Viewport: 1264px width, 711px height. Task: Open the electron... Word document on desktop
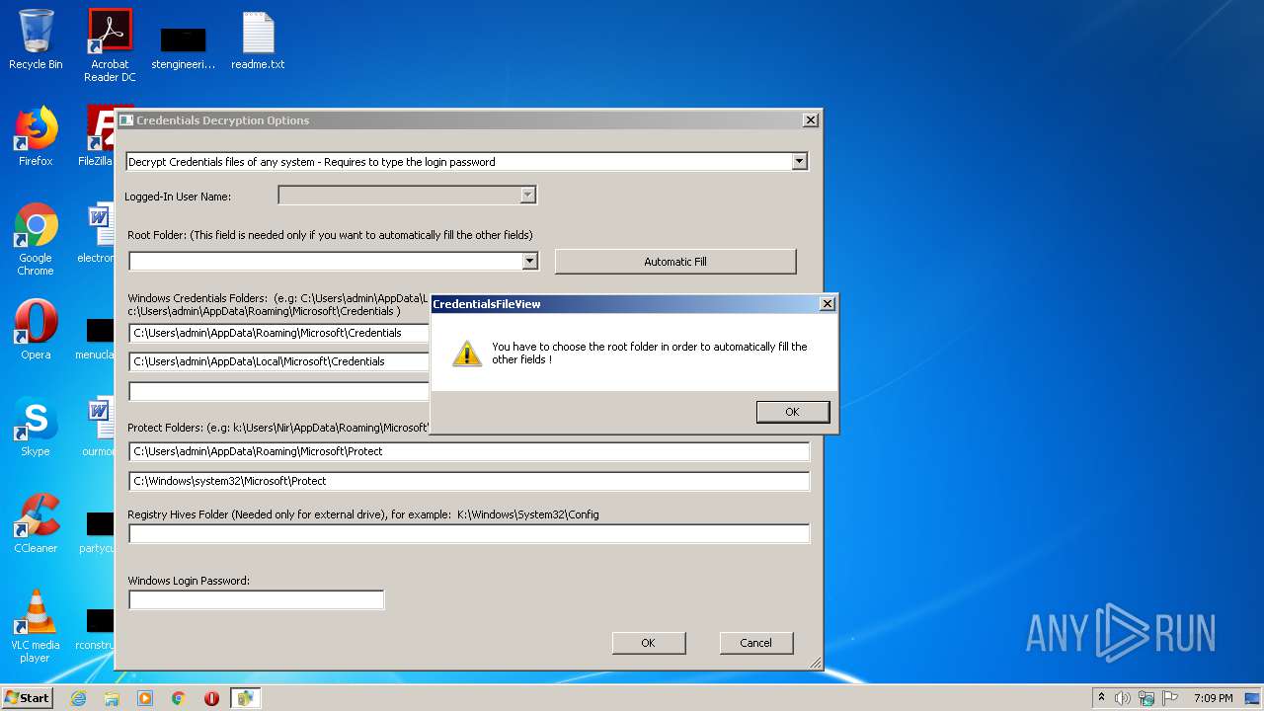point(98,234)
